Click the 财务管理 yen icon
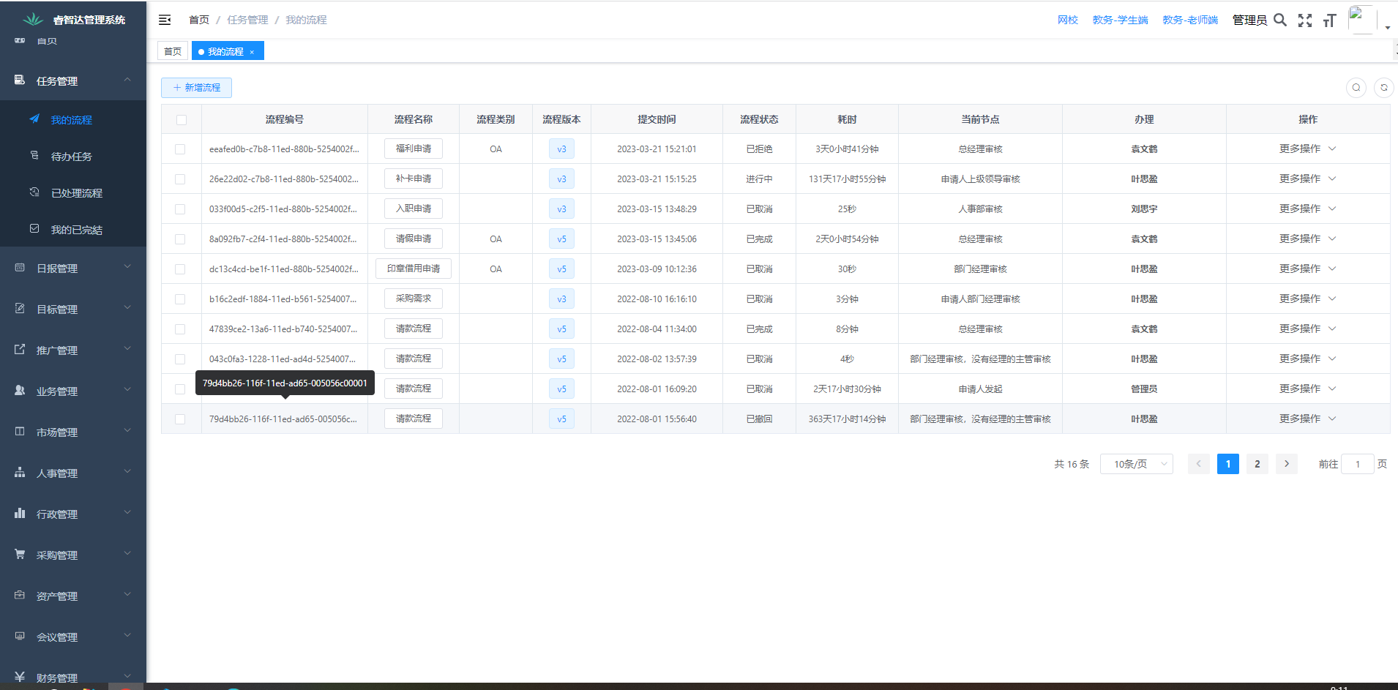 click(x=20, y=677)
